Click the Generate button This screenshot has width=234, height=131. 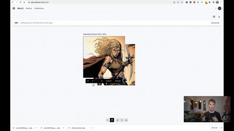coord(215,23)
